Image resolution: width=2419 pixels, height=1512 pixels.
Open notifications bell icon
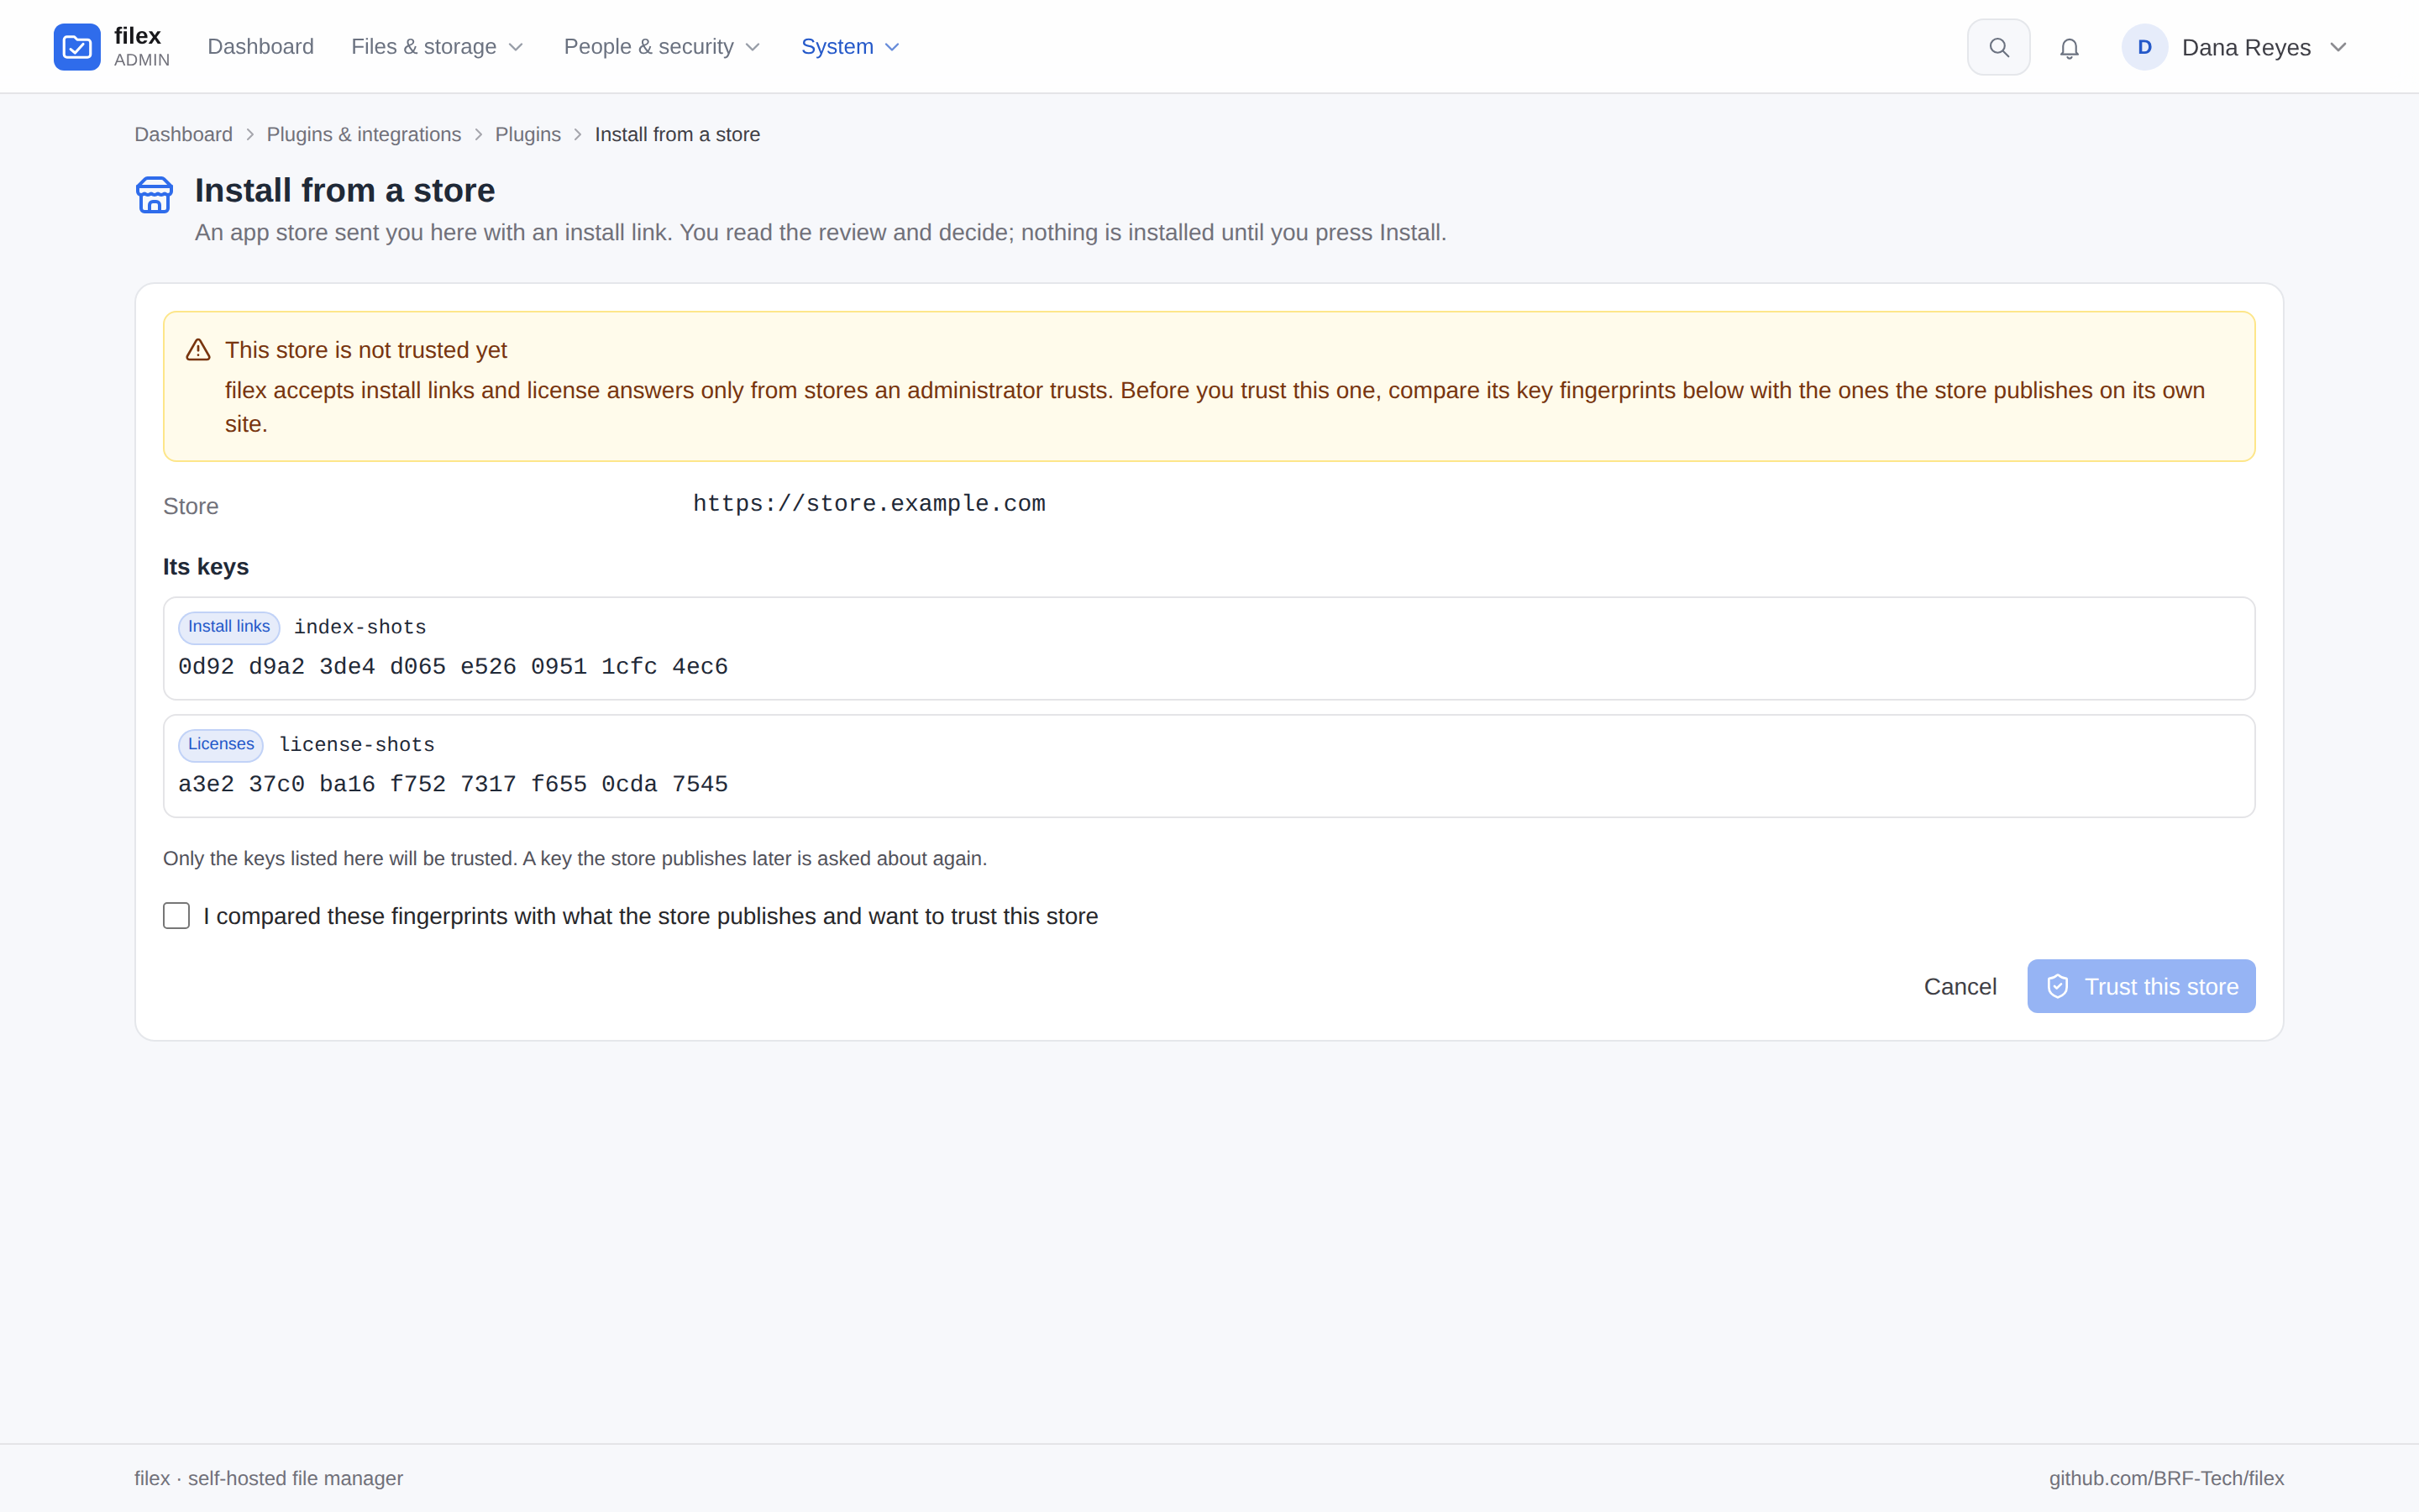(2069, 48)
